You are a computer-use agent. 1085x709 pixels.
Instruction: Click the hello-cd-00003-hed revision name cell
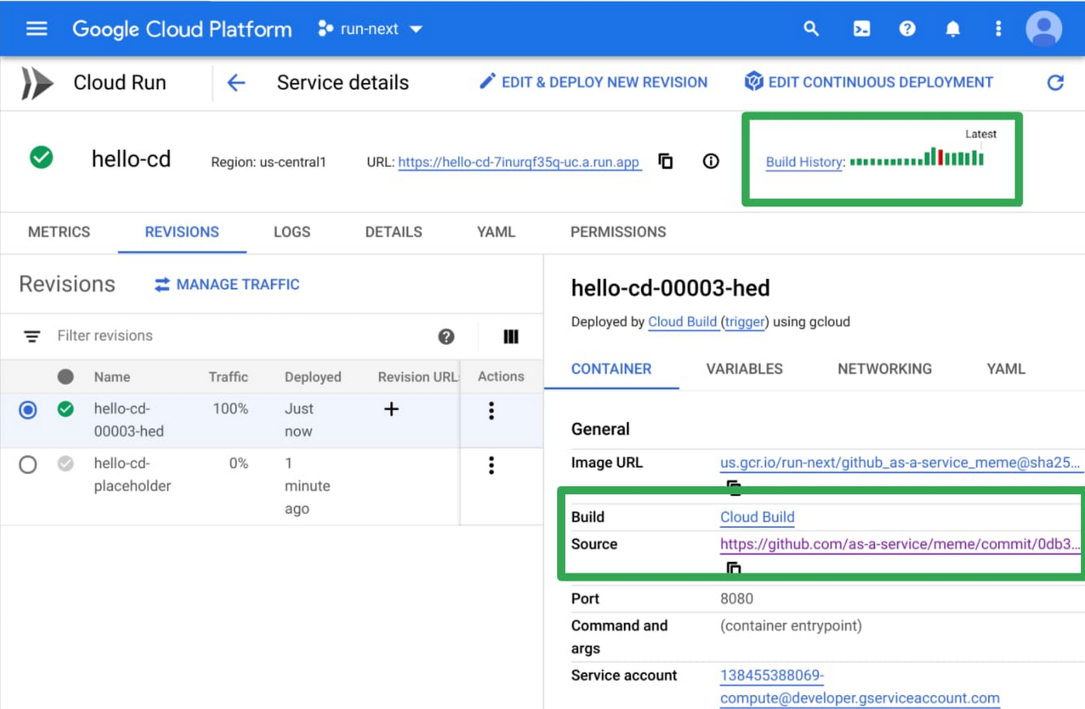(129, 419)
